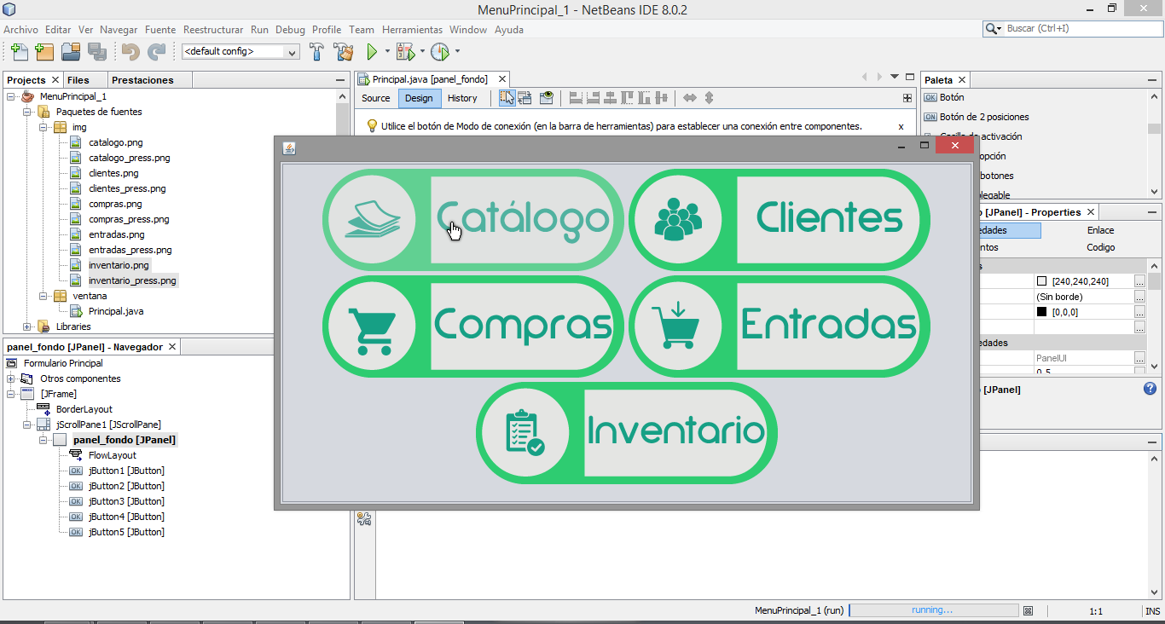Open the Ayuda menu
The height and width of the screenshot is (624, 1165).
[x=509, y=30]
